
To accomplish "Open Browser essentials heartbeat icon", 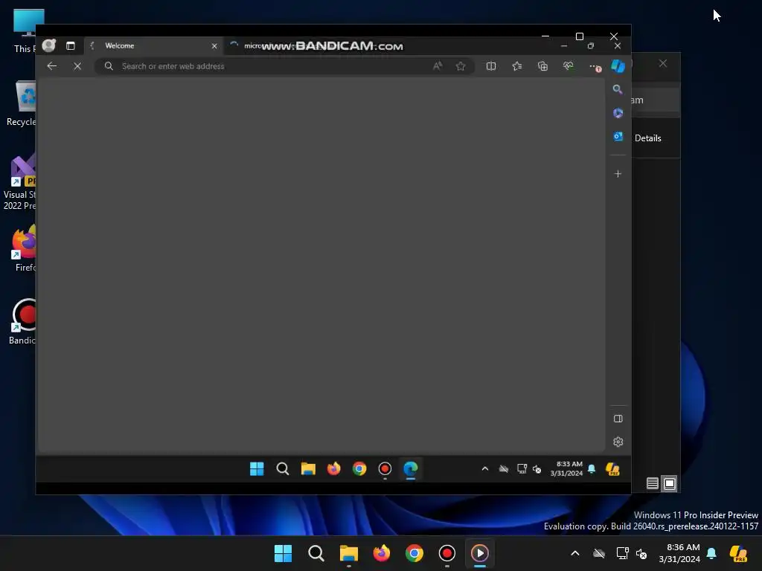I will (x=568, y=66).
